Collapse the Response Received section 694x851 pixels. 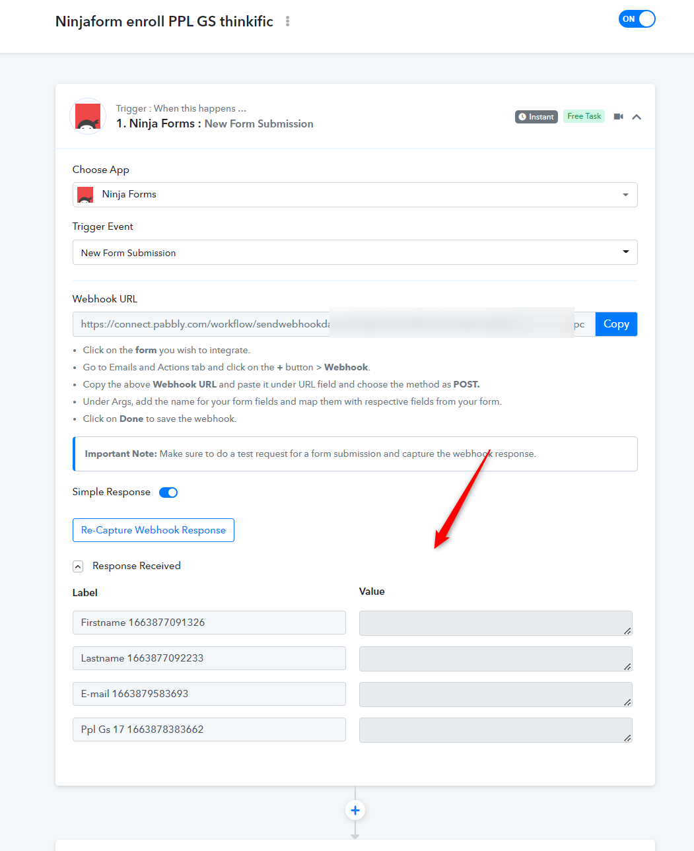pos(78,566)
